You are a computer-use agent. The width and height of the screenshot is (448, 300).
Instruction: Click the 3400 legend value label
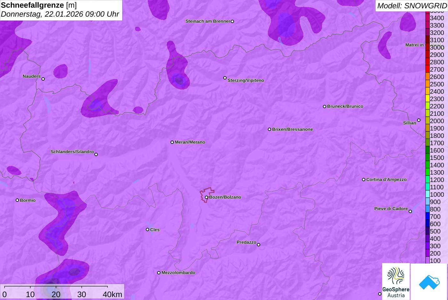click(x=437, y=18)
